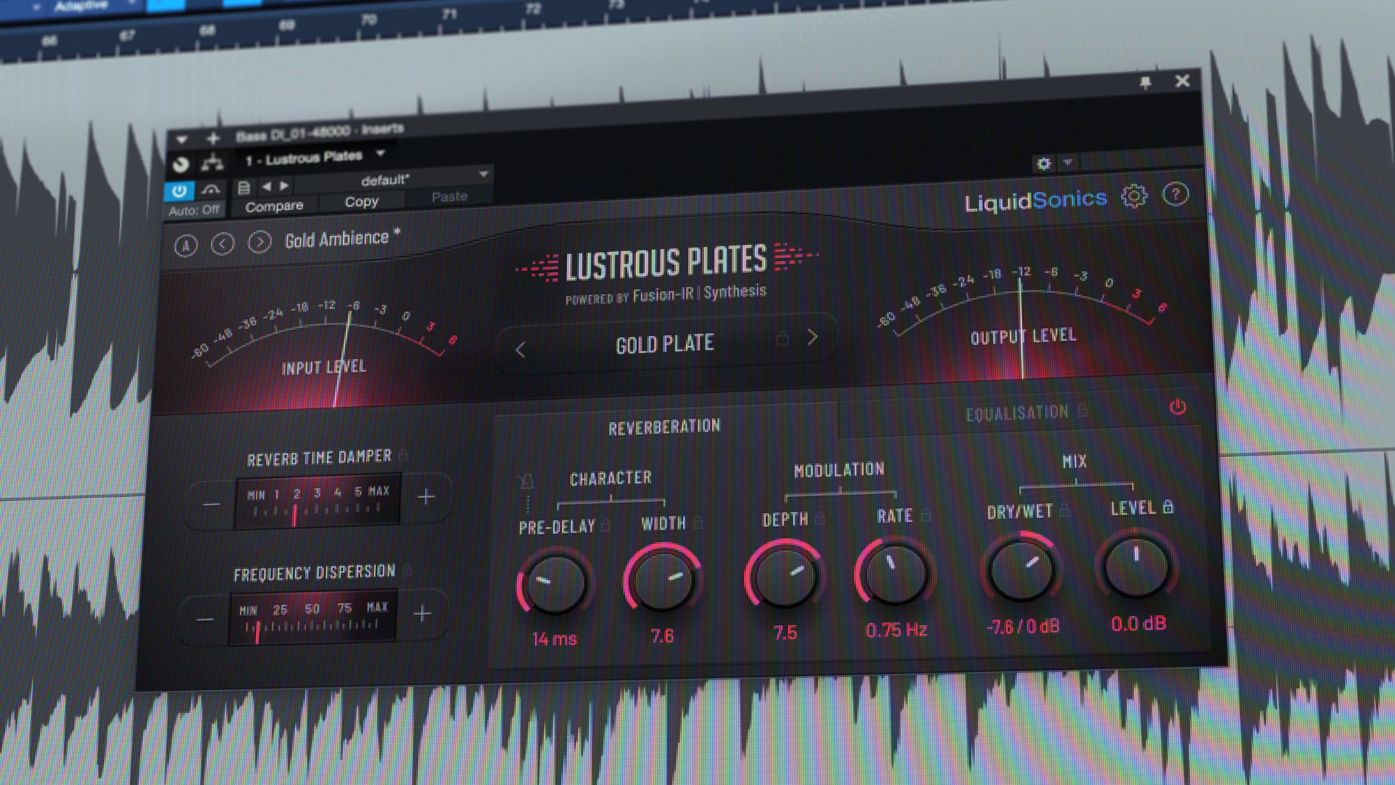Click the Copy button
The image size is (1395, 785).
pos(361,202)
